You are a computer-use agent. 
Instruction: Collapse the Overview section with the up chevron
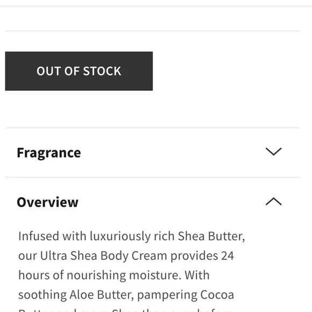[x=274, y=201]
